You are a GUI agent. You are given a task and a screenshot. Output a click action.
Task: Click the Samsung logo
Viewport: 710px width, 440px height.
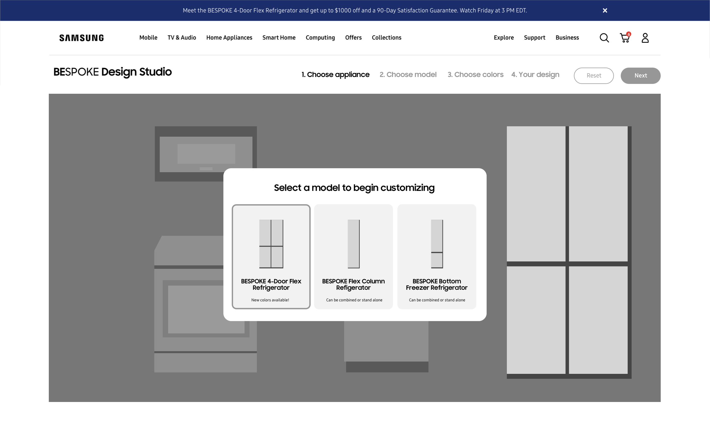[x=82, y=38]
